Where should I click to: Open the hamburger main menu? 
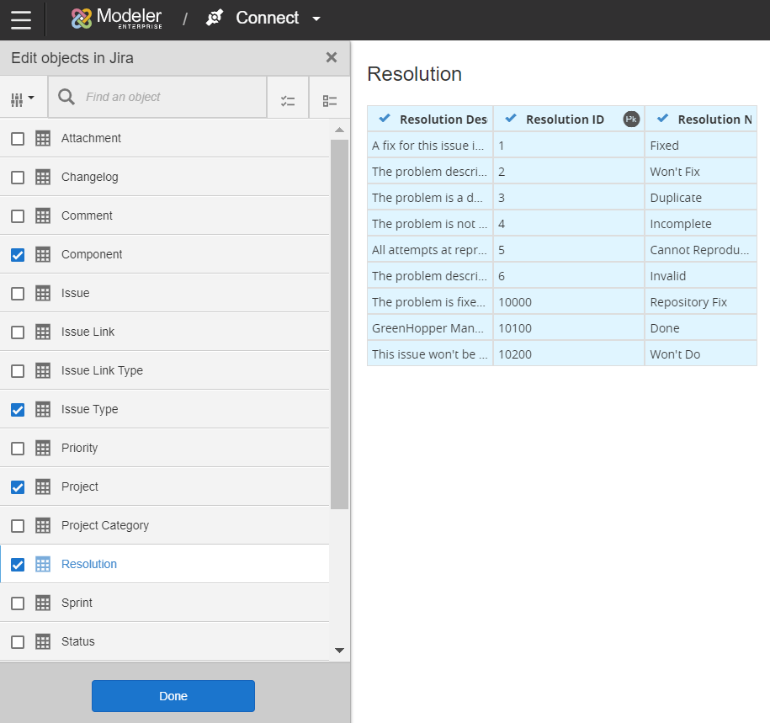point(21,19)
